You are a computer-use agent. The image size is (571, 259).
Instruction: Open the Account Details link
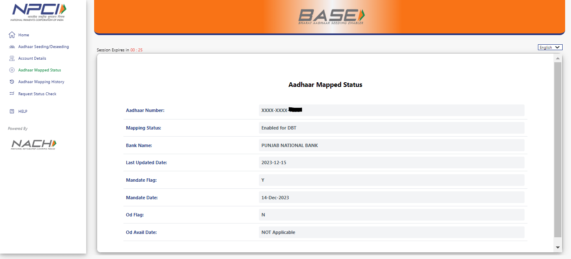click(32, 58)
